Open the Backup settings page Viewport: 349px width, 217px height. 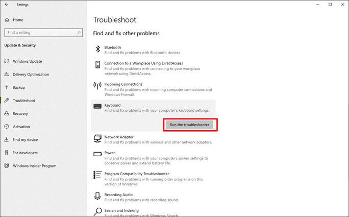[x=19, y=87]
